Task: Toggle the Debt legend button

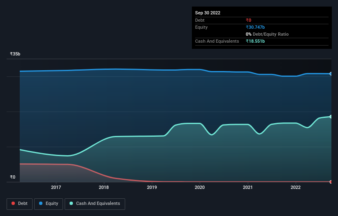Action: [19, 204]
